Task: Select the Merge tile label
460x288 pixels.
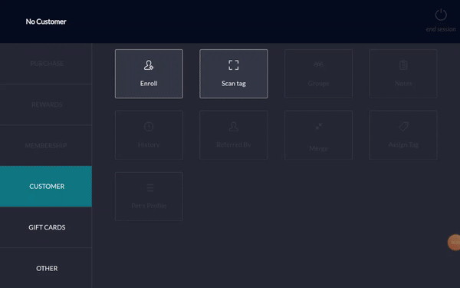Action: (319, 148)
